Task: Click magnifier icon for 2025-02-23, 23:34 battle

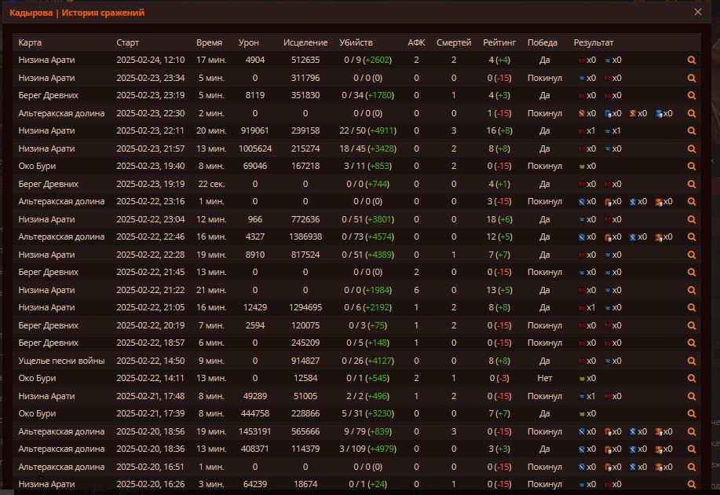Action: point(692,78)
